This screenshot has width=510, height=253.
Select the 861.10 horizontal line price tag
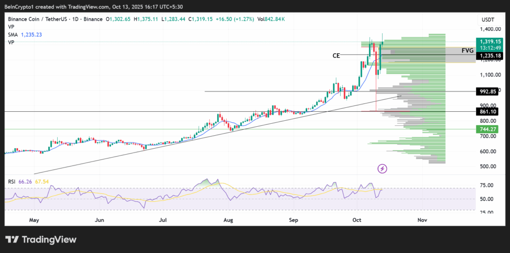(488, 112)
